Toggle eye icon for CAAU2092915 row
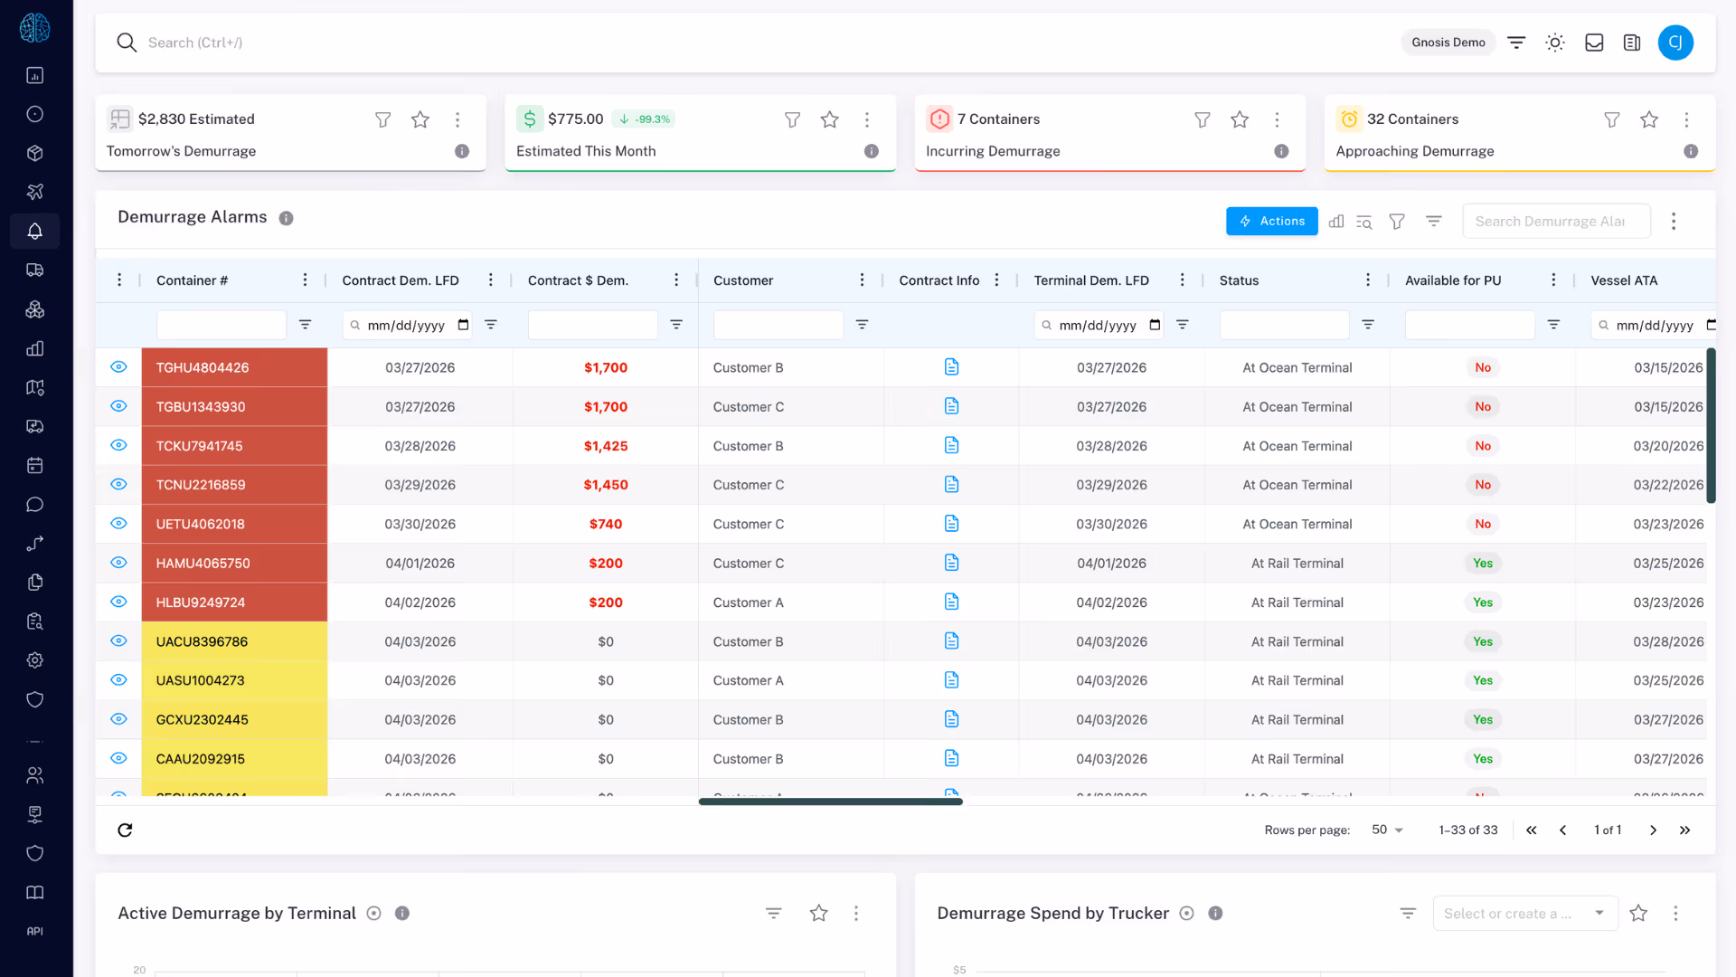 pos(118,758)
